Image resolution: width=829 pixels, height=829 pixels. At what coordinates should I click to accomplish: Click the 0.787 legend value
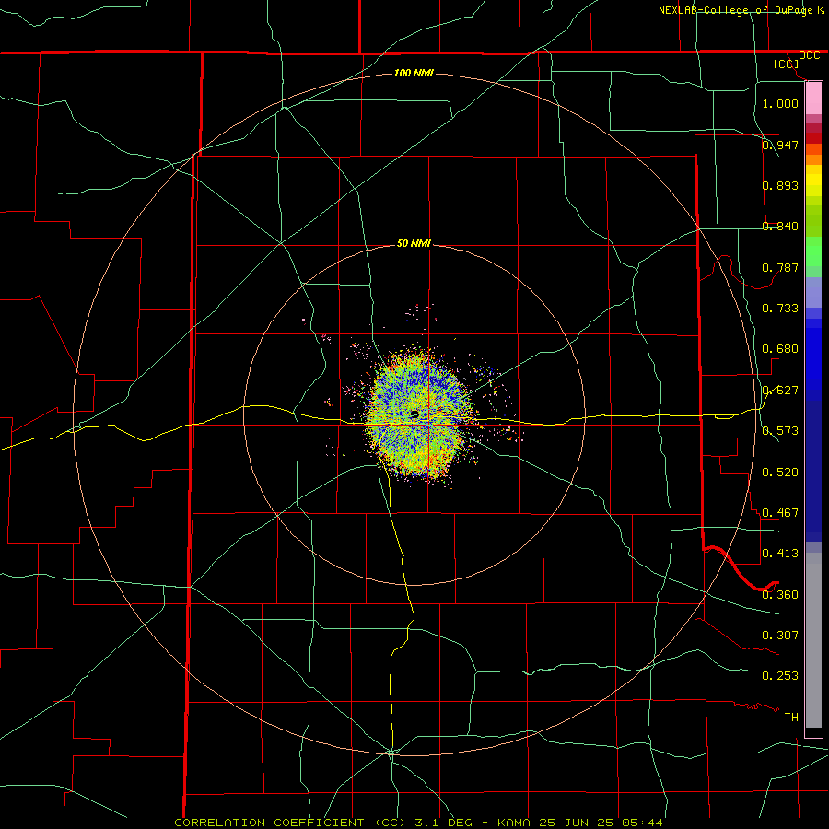click(780, 267)
